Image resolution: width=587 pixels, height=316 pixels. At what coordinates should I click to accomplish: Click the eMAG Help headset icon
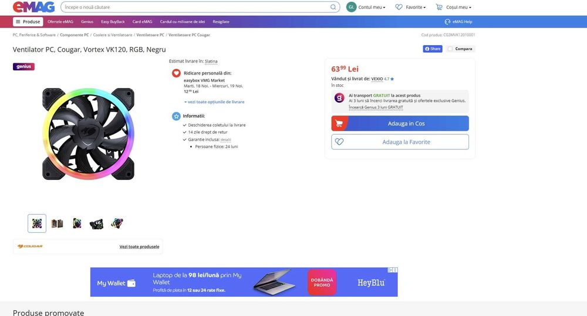(447, 22)
